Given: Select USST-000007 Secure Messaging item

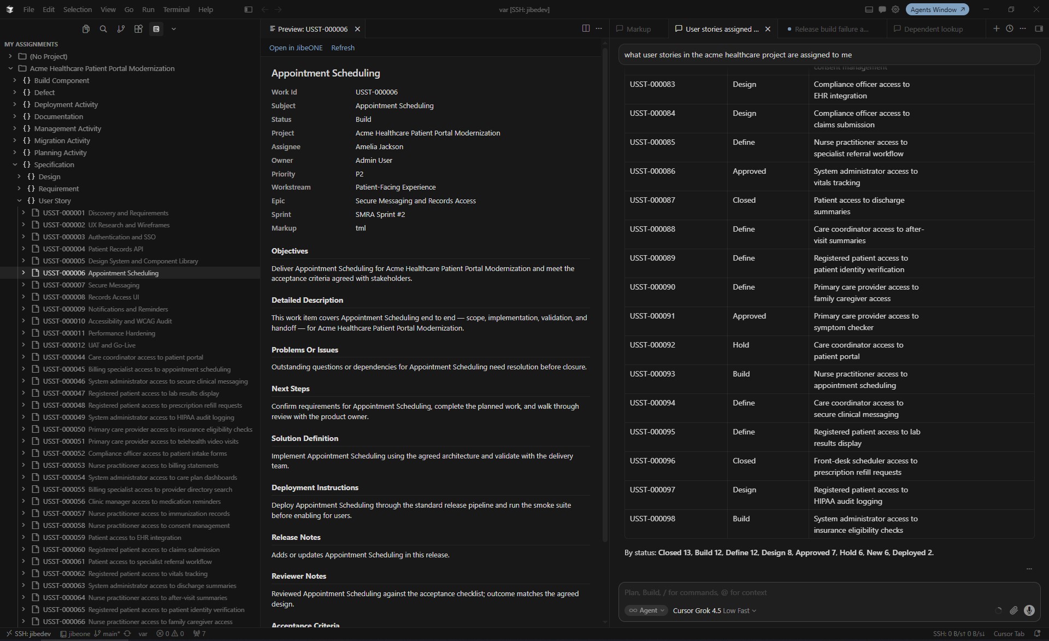Looking at the screenshot, I should pyautogui.click(x=130, y=285).
